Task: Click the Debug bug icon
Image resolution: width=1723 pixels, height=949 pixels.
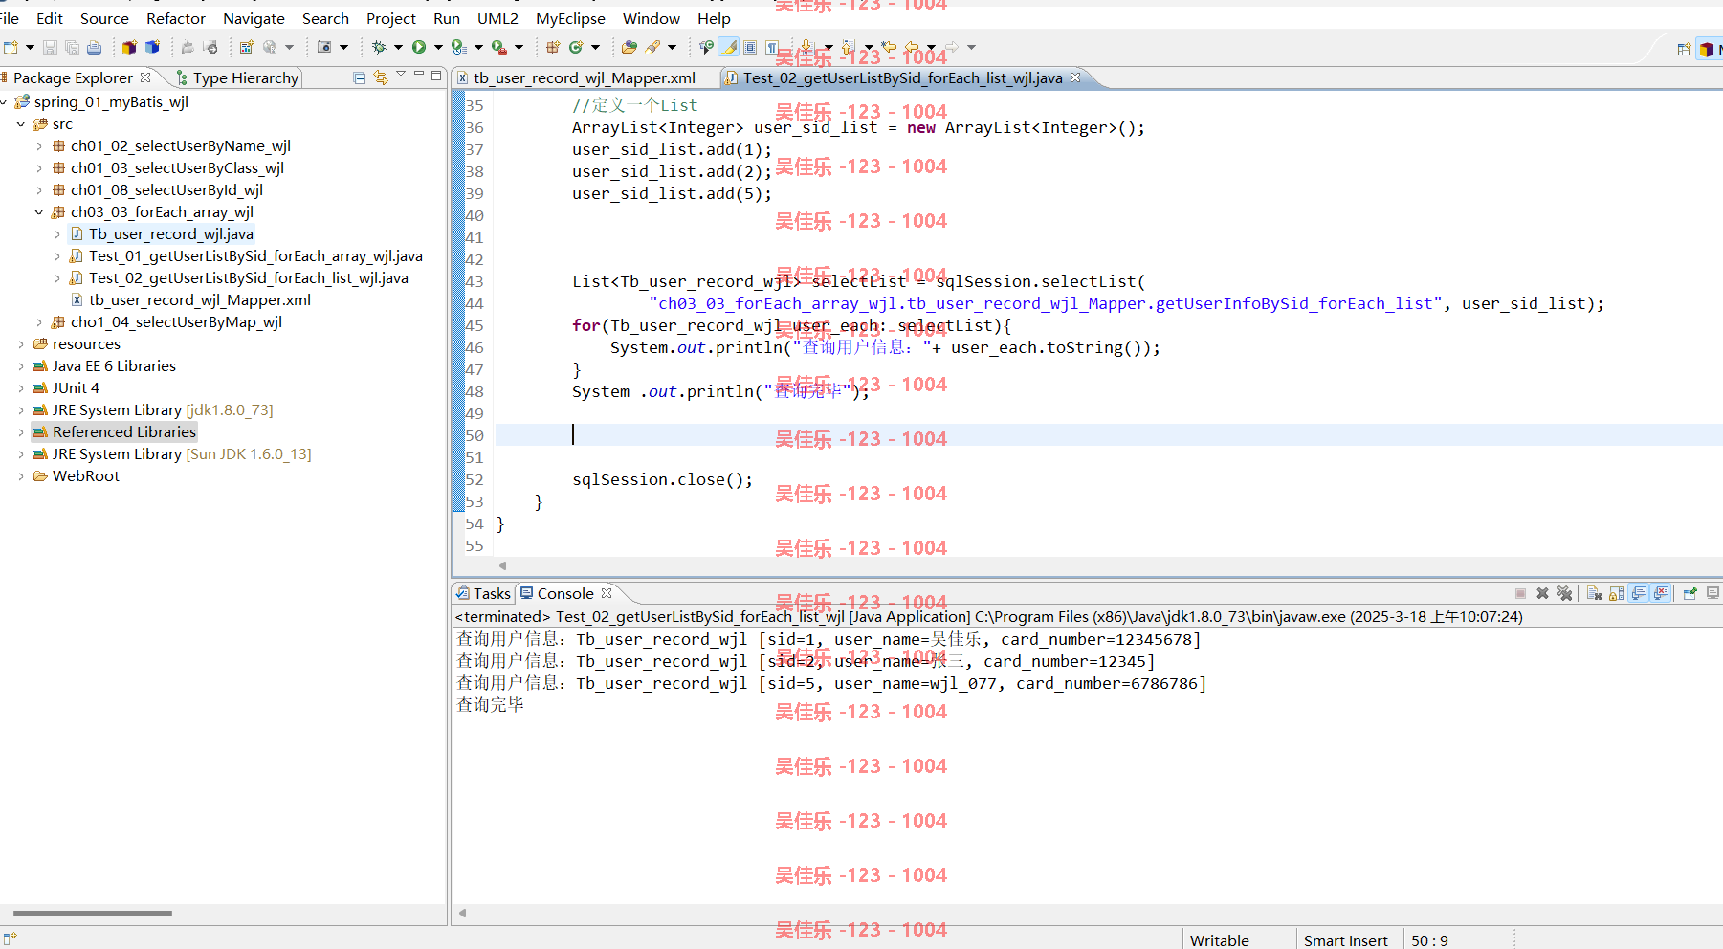Action: 379,47
